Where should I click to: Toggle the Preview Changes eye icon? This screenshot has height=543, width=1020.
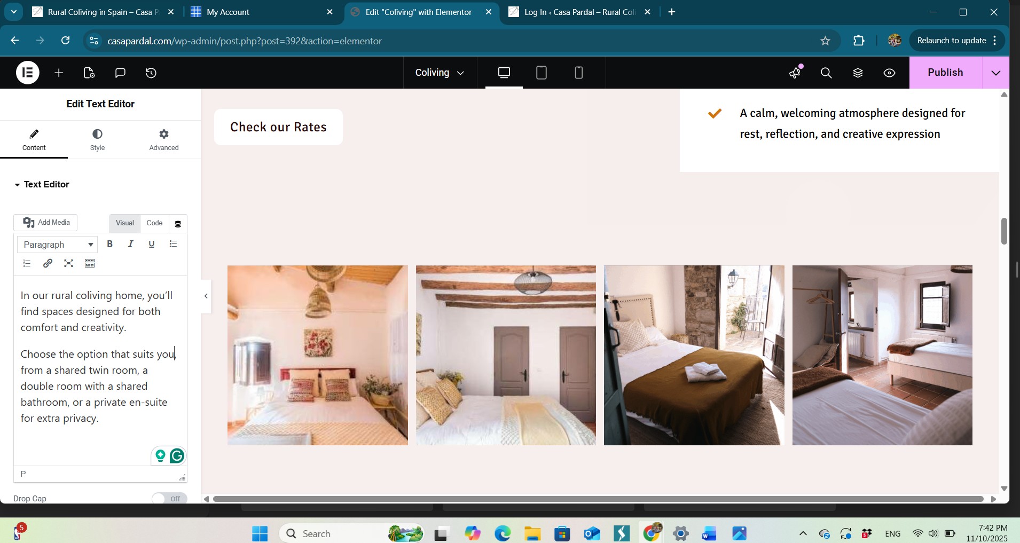[889, 73]
